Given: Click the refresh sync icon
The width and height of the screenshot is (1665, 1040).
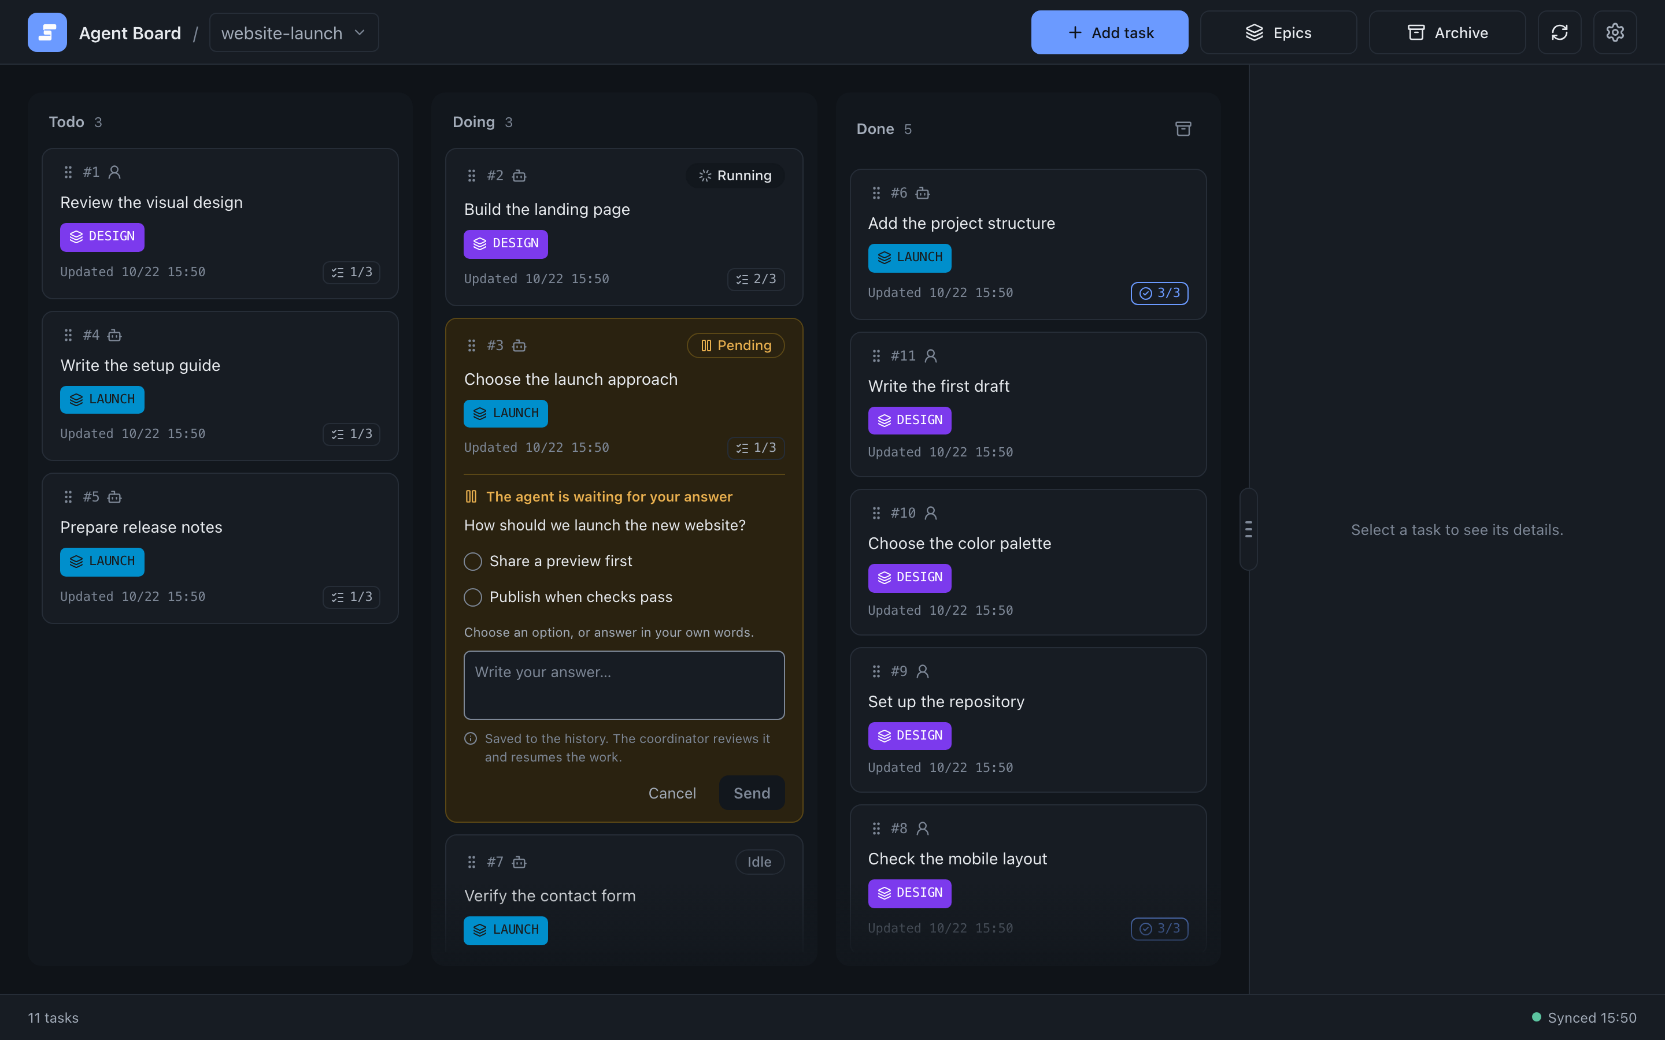Looking at the screenshot, I should point(1559,32).
